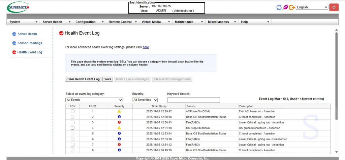Click the info severity icon for event 2
This screenshot has height=160, width=345.
pyautogui.click(x=119, y=117)
